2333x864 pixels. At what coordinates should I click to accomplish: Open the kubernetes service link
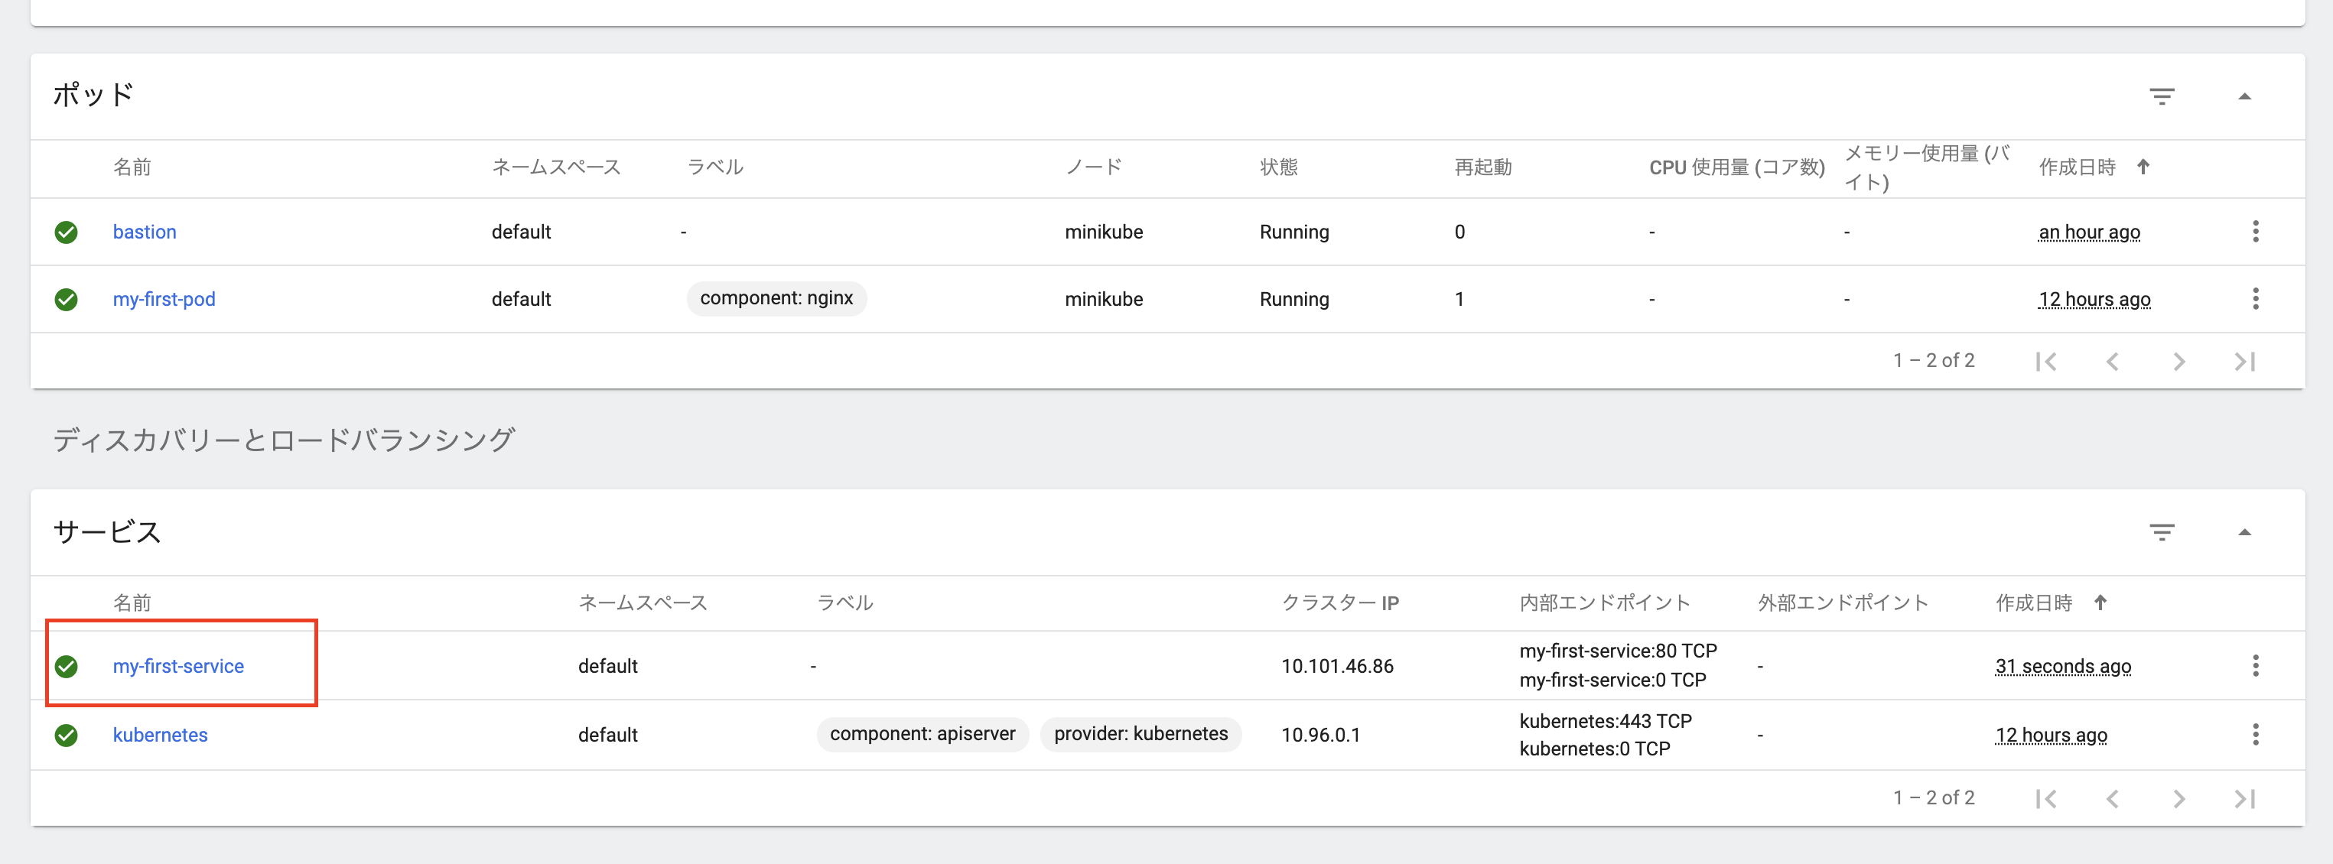point(161,735)
